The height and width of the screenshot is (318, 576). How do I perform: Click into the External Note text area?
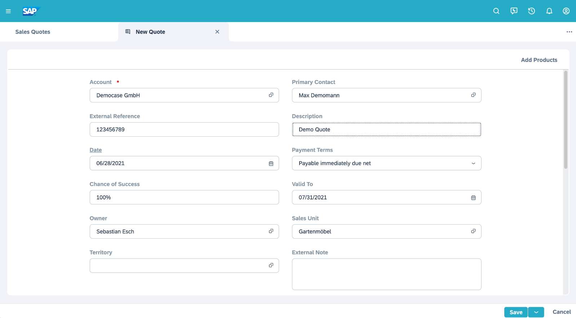coord(386,274)
